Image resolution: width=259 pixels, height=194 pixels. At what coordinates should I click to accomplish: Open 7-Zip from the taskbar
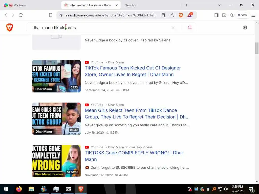(x=68, y=189)
